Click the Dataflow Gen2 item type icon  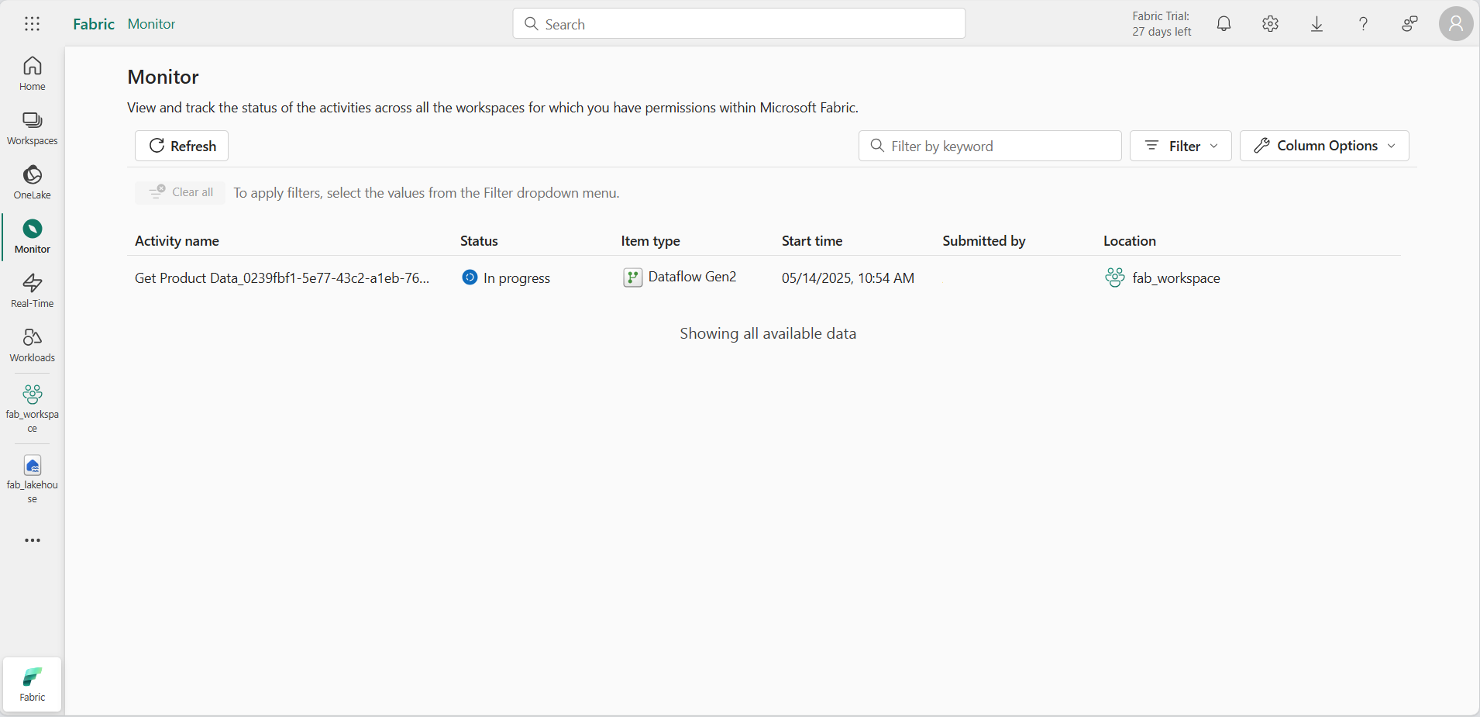pyautogui.click(x=633, y=277)
